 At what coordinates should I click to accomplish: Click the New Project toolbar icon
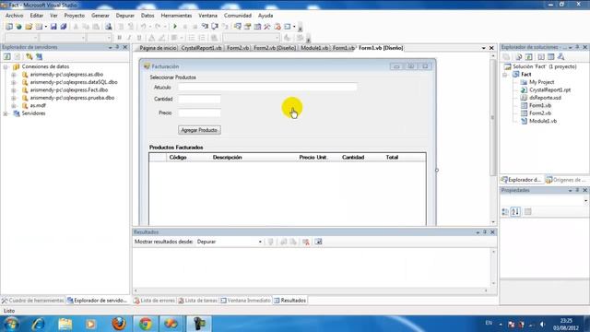tap(9, 27)
